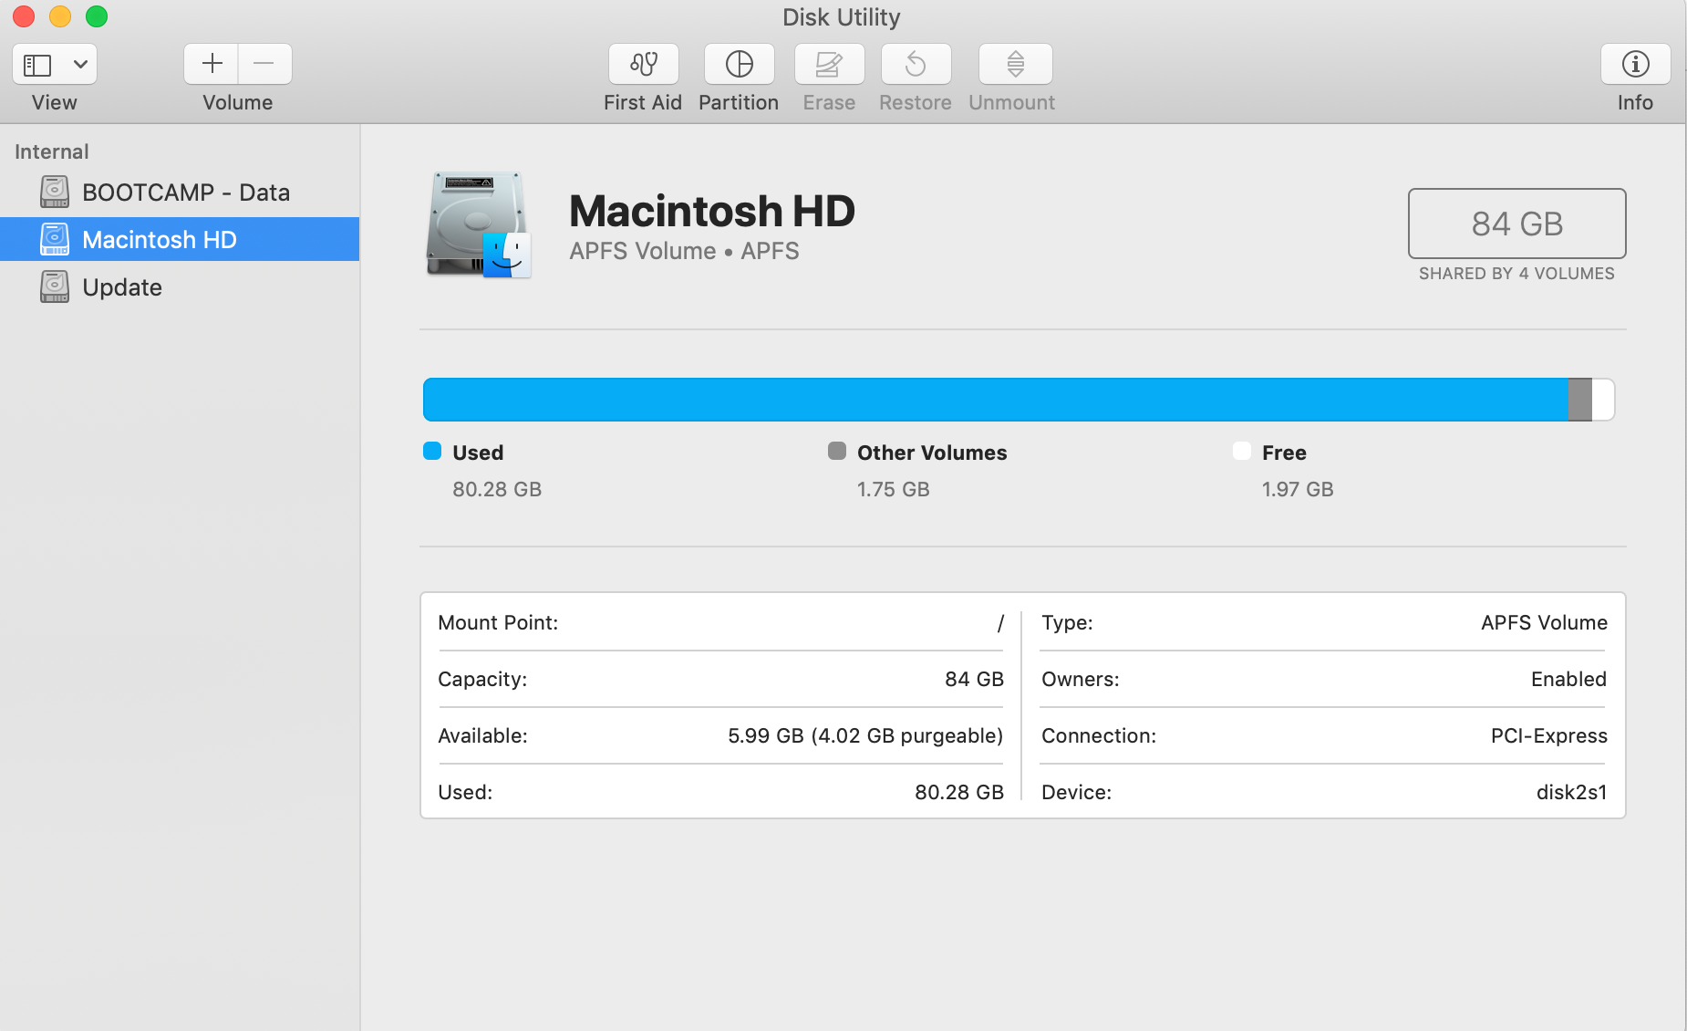This screenshot has width=1687, height=1031.
Task: Click the Available label
Action: click(482, 735)
